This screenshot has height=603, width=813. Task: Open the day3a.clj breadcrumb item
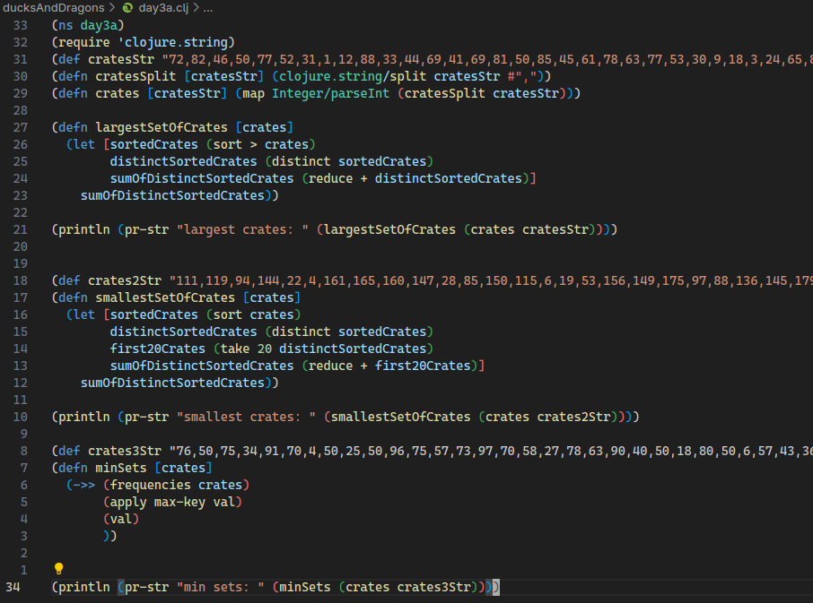[163, 8]
